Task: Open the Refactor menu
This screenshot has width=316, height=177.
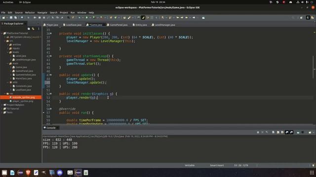Action: coord(30,13)
